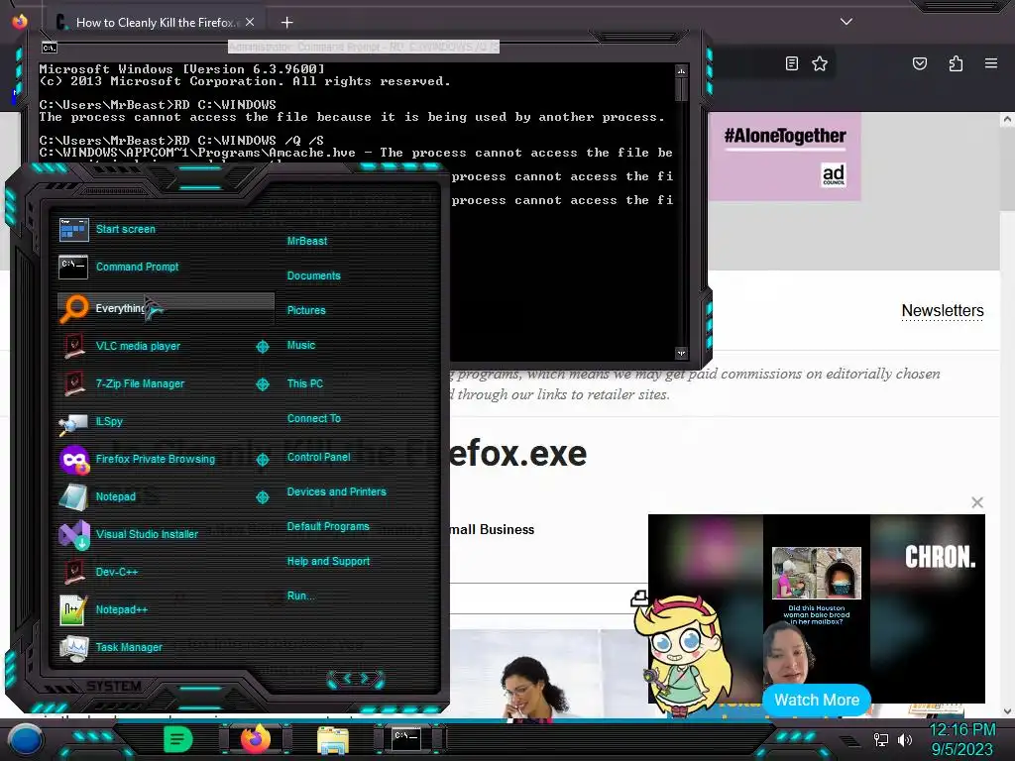The width and height of the screenshot is (1015, 761).
Task: Open 7-Zip File Manager
Action: click(x=156, y=383)
